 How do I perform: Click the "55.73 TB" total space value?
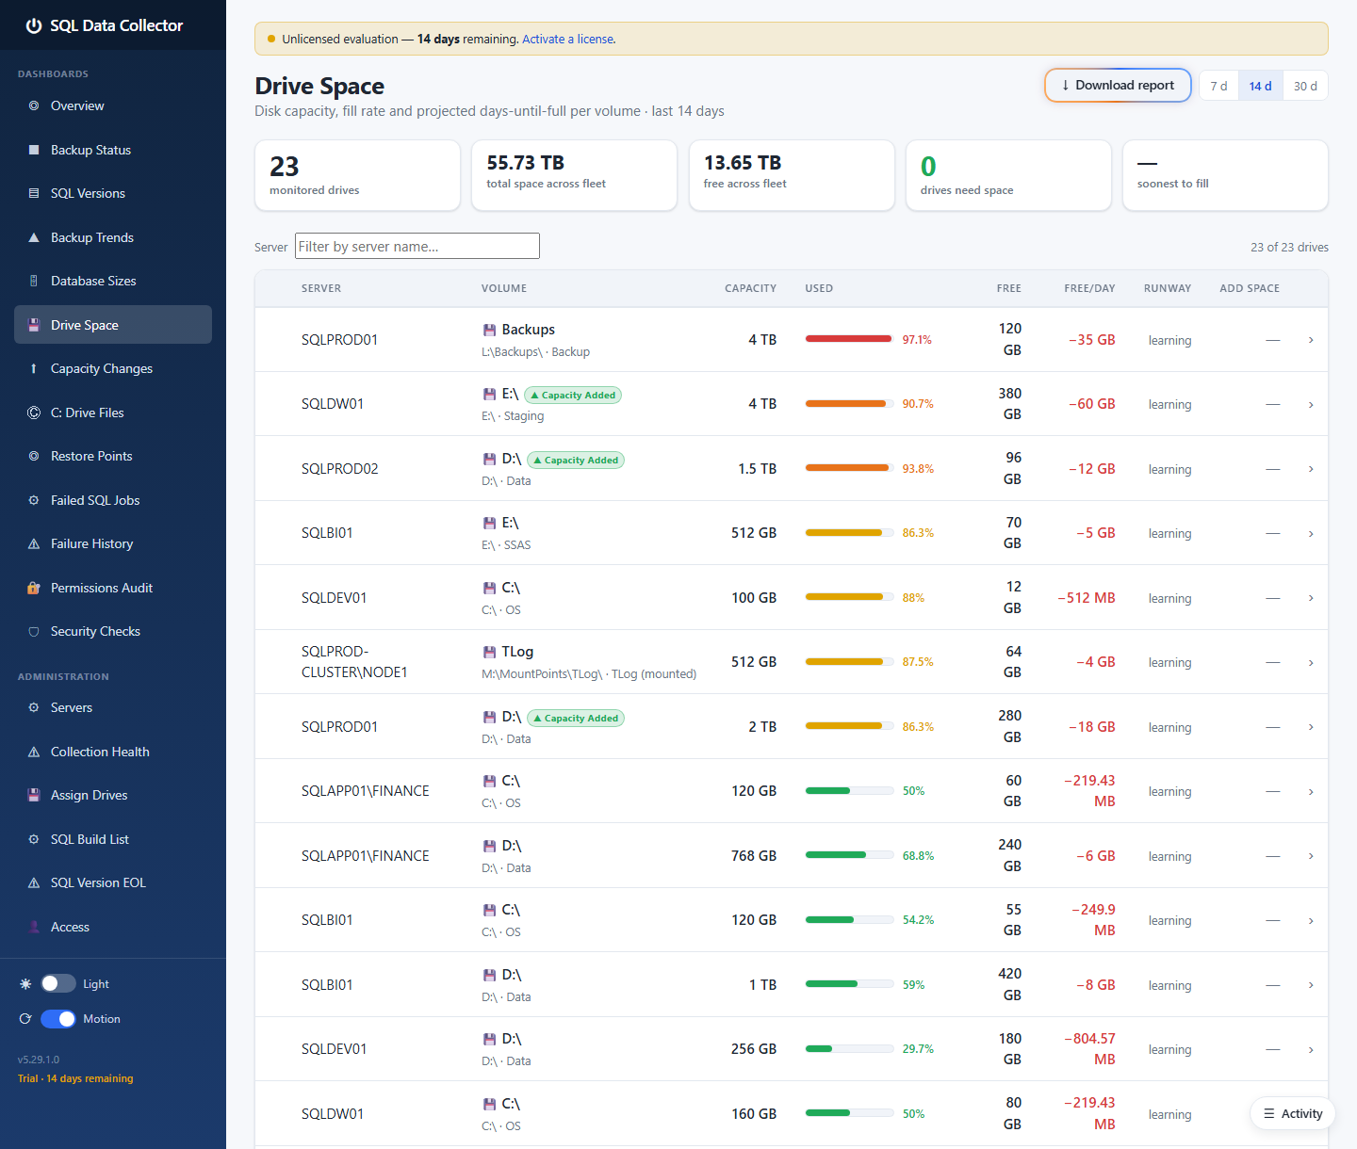click(526, 163)
